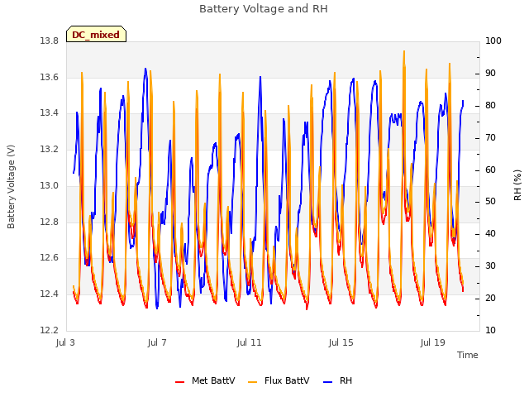Toggle the Met BattV legend entry

[x=205, y=380]
